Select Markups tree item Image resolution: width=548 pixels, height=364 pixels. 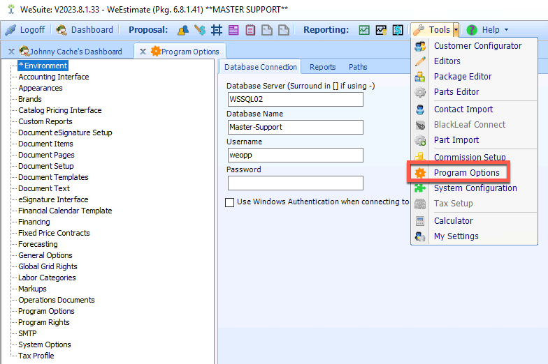click(32, 289)
